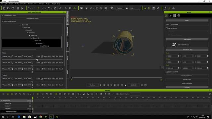Enable the Set as Dummy checkbox
The width and height of the screenshot is (212, 119).
coord(167,28)
